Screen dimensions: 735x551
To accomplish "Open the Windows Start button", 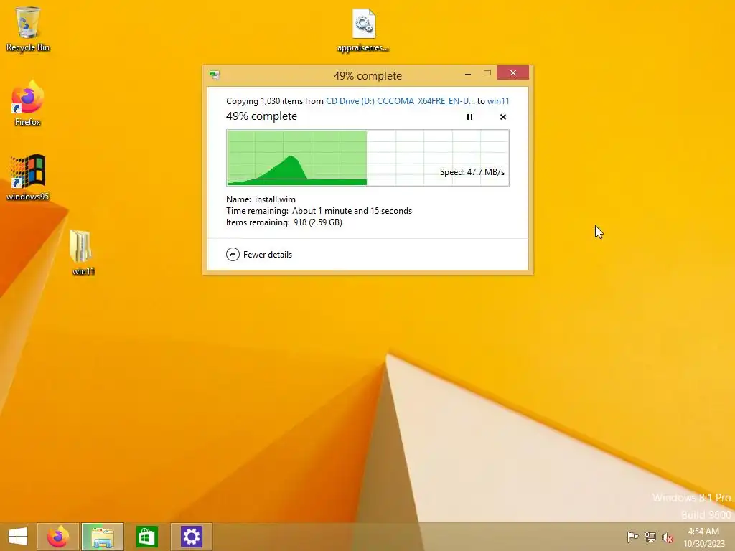I will coord(18,537).
